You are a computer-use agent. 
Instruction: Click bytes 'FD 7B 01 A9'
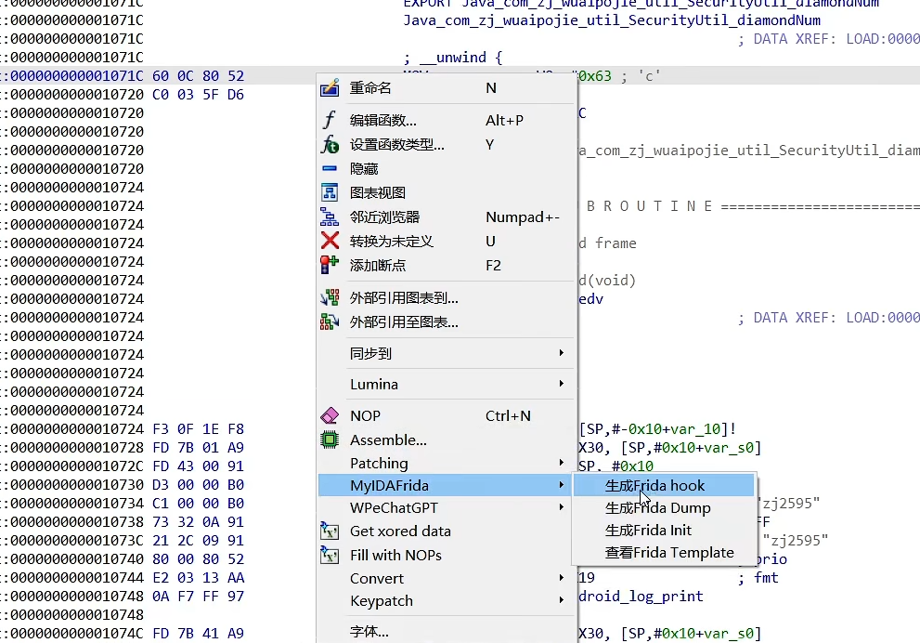coord(199,448)
